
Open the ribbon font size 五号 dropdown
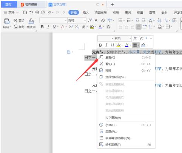point(85,20)
